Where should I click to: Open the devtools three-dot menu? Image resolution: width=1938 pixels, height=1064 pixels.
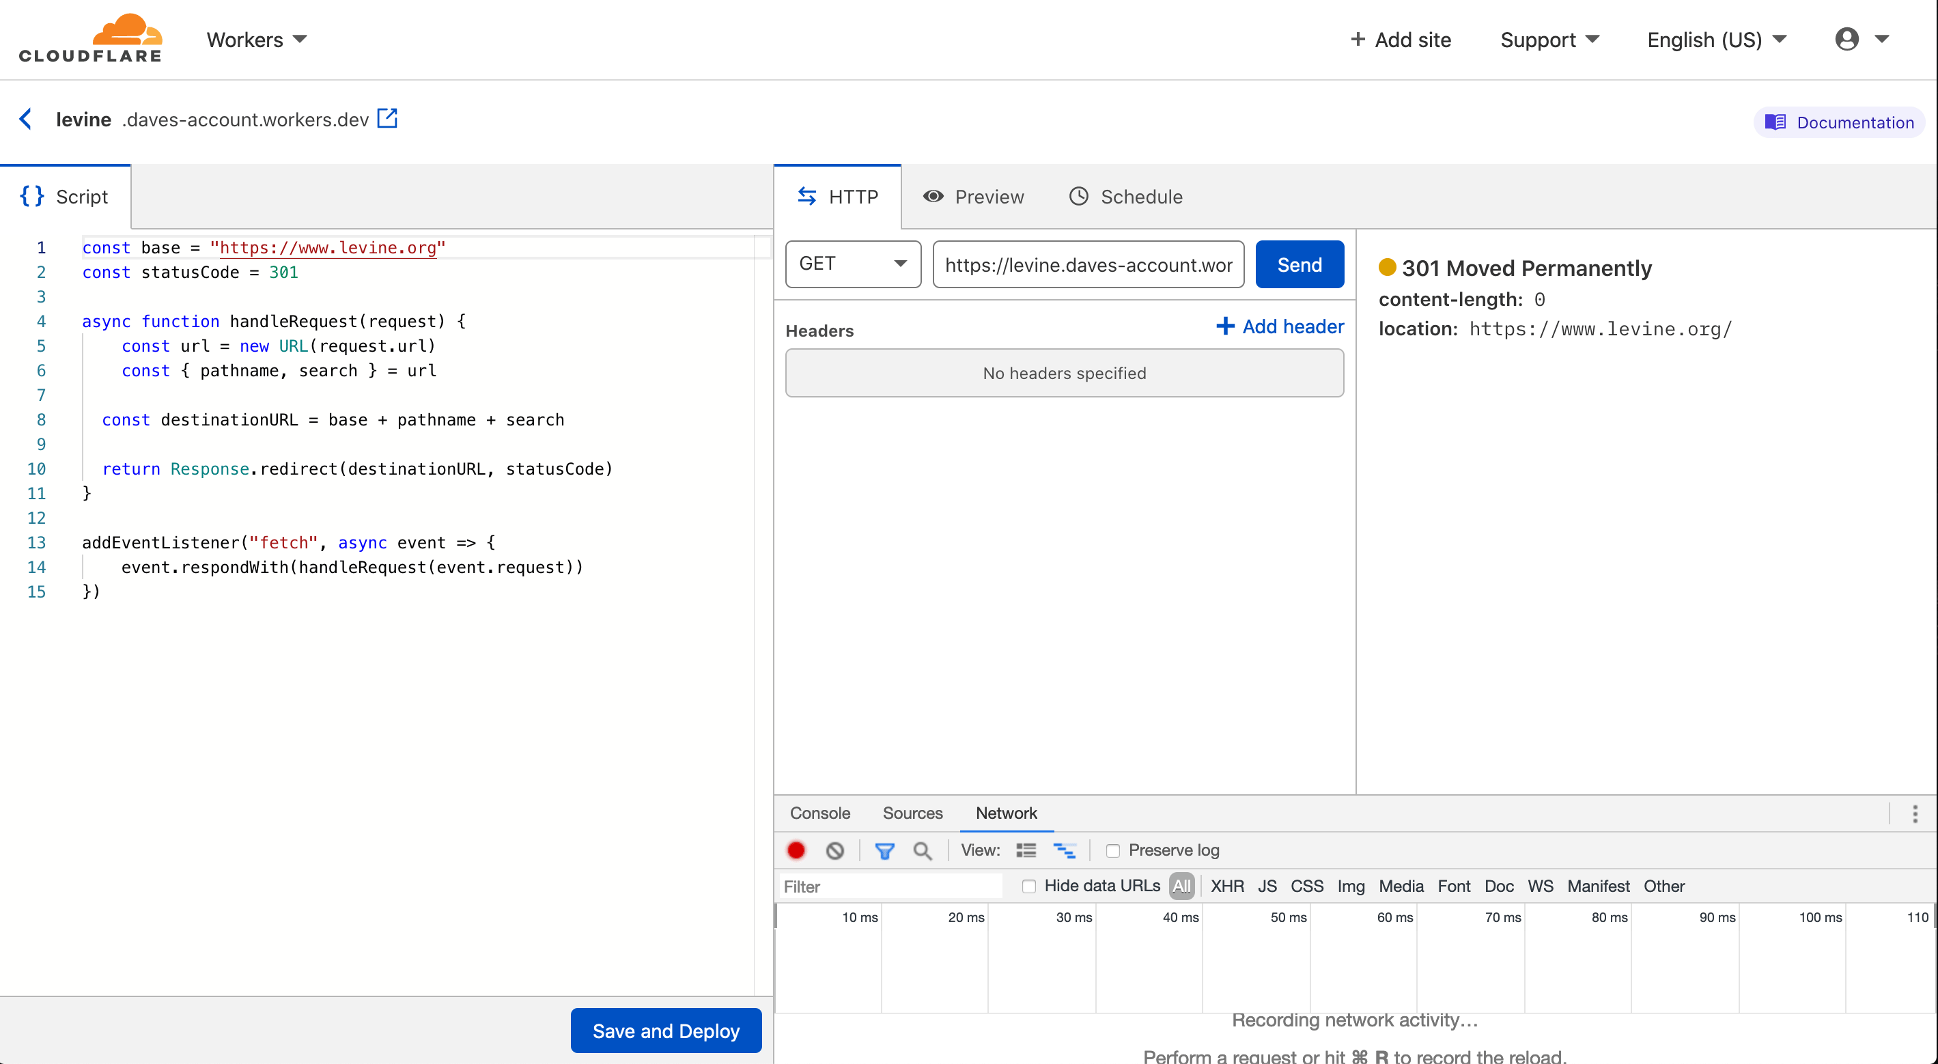[1915, 813]
